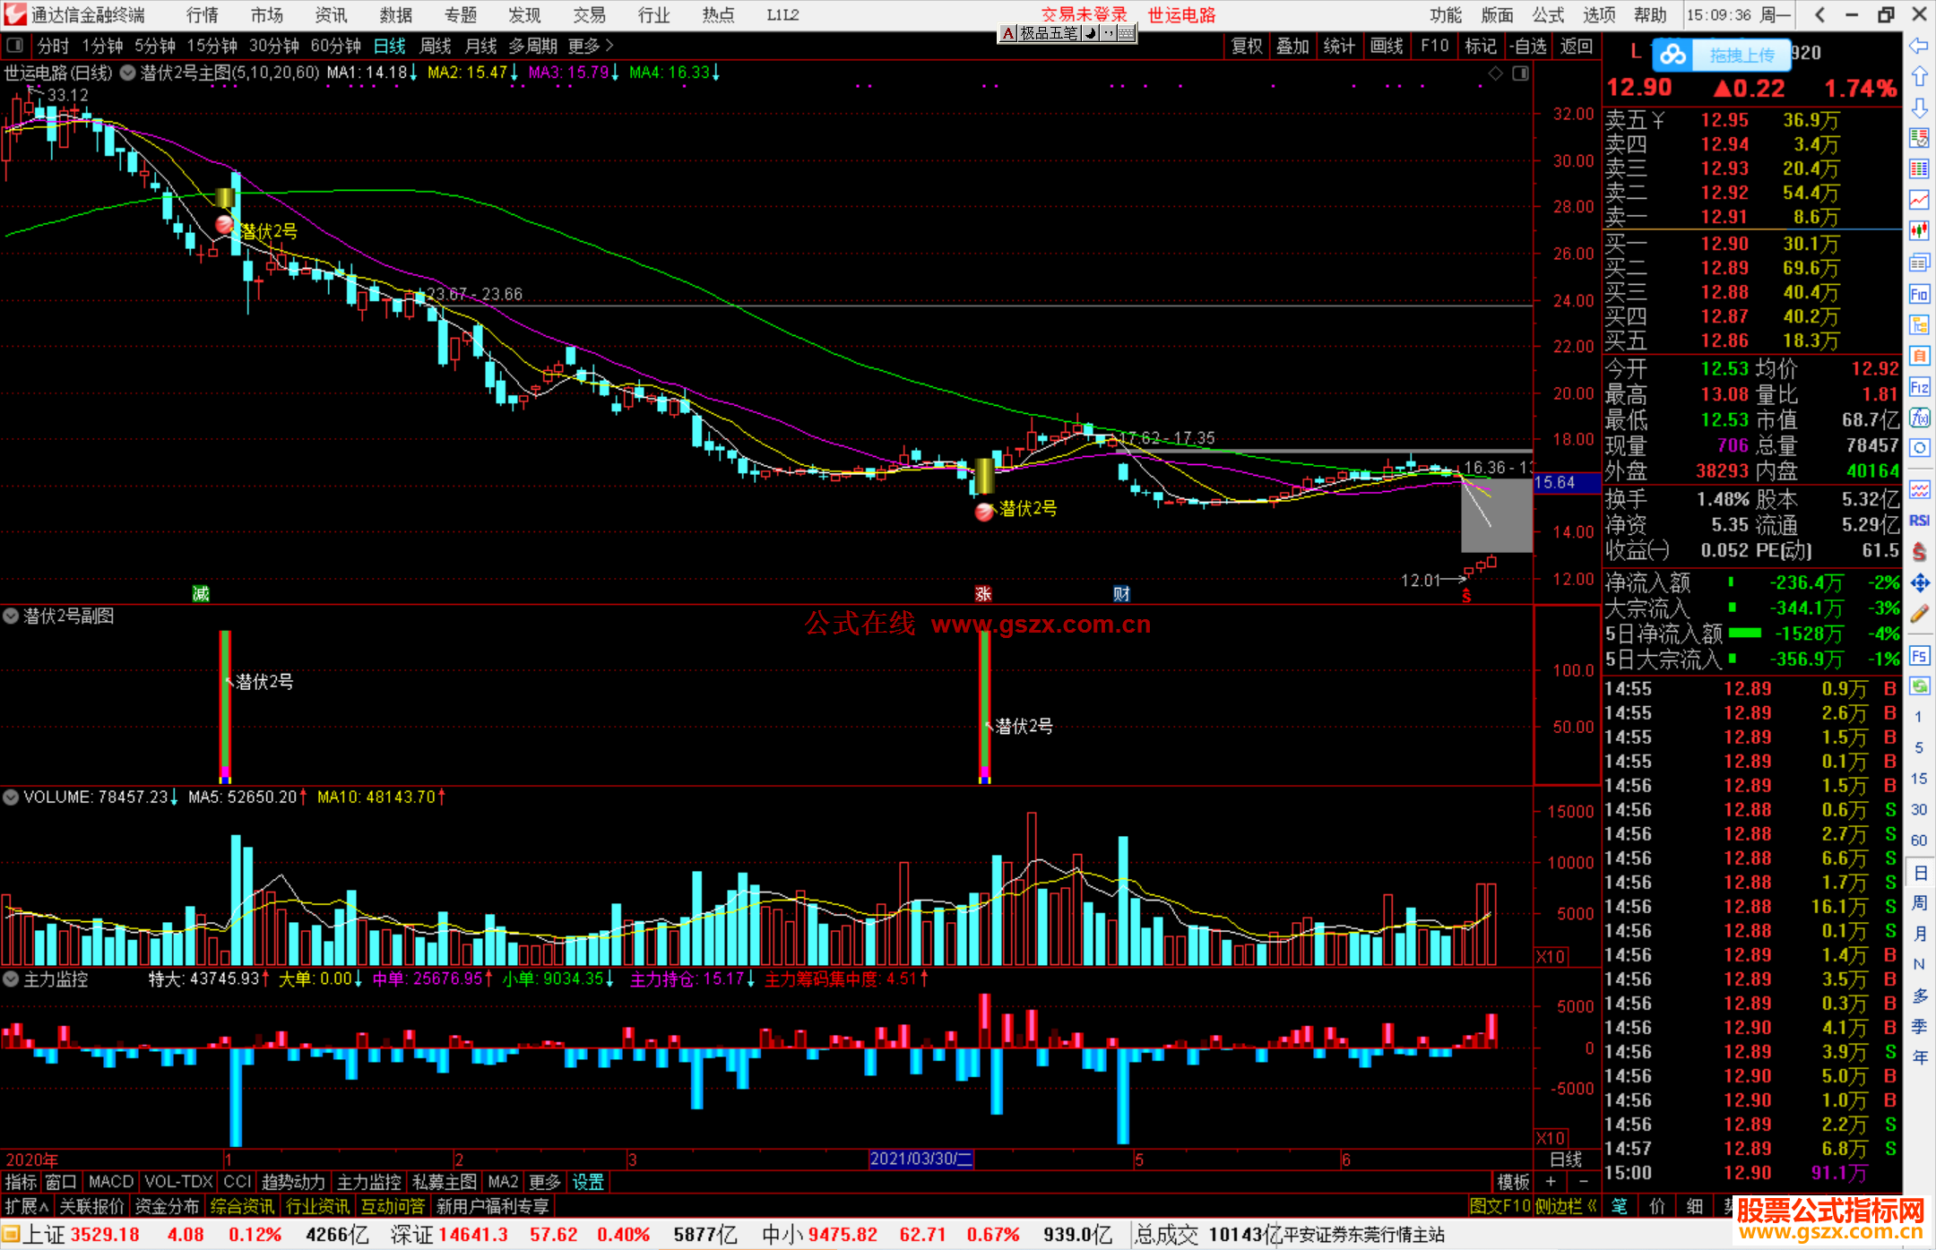Open the hierarchy tree icon in sidebar
This screenshot has width=1936, height=1250.
pyautogui.click(x=1919, y=324)
